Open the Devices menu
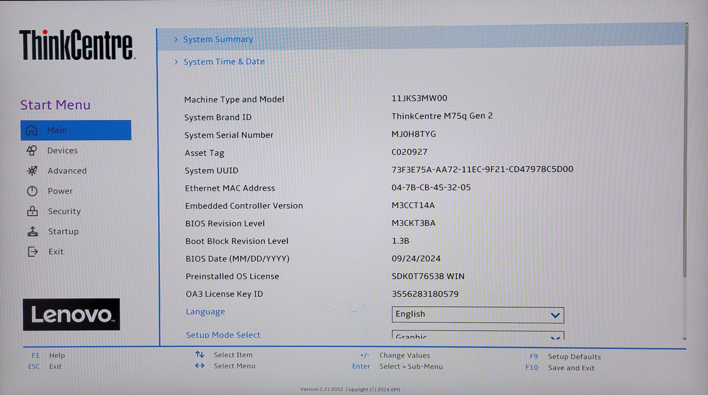The image size is (708, 395). coord(62,151)
